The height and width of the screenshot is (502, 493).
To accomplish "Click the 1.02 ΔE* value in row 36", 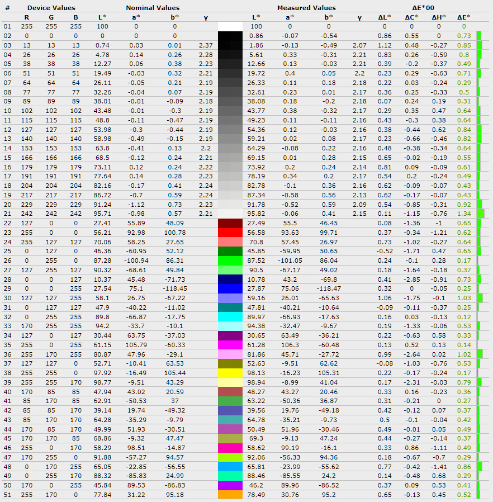I will coord(463,354).
